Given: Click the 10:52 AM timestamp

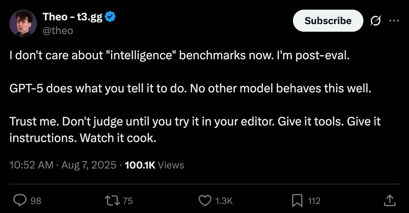Looking at the screenshot, I should click(x=31, y=165).
